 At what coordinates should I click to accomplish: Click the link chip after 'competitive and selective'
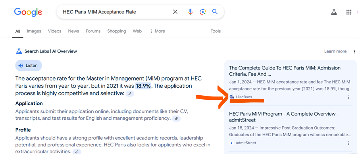[130, 94]
